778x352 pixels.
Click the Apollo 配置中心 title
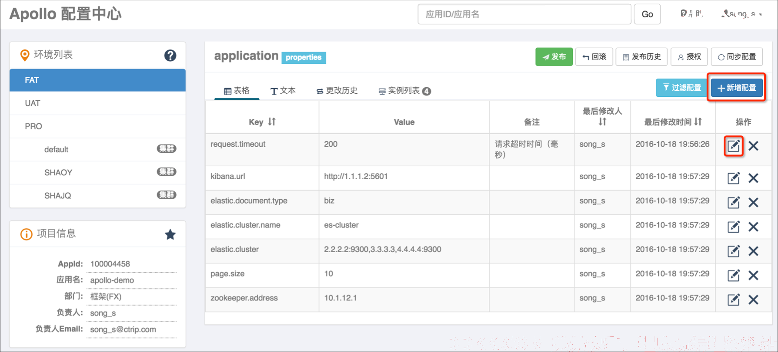(66, 14)
